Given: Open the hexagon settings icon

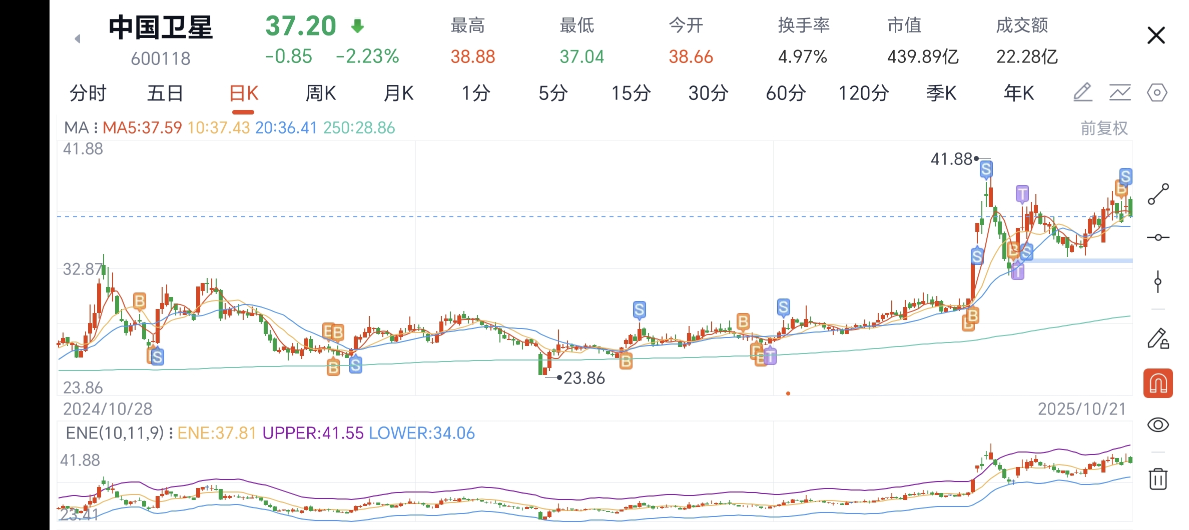Looking at the screenshot, I should pyautogui.click(x=1157, y=92).
